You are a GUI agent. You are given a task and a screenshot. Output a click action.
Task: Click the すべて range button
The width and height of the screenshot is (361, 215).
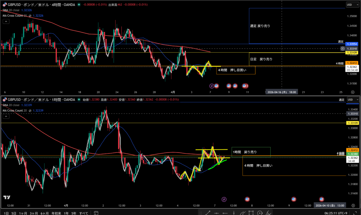point(84,213)
